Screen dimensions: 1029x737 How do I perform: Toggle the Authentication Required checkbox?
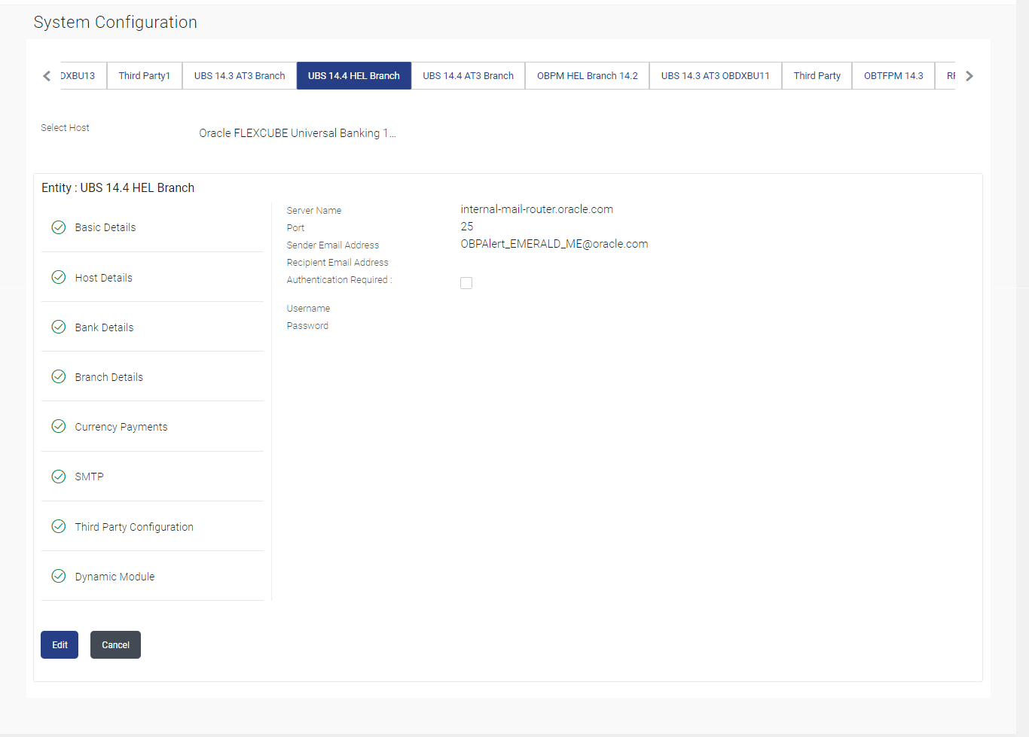tap(466, 283)
